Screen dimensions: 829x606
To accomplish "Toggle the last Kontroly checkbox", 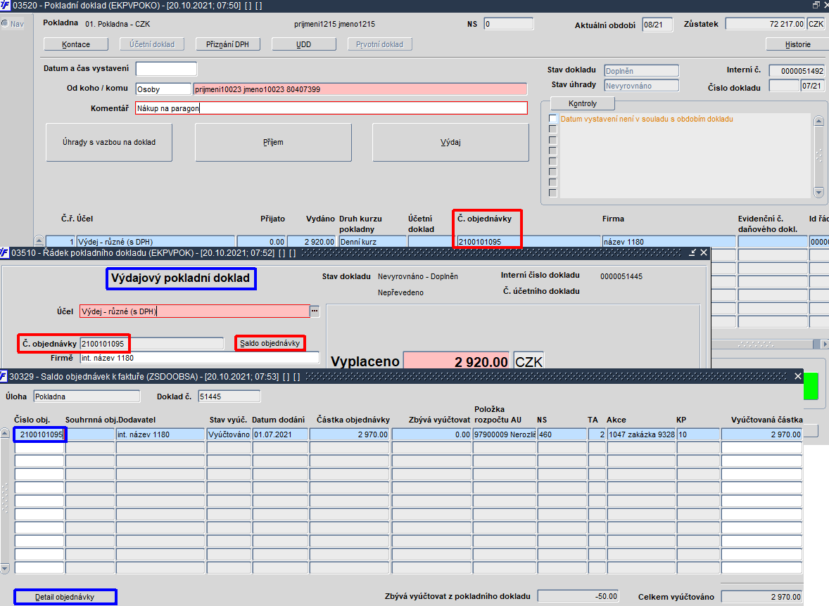I will coord(553,193).
